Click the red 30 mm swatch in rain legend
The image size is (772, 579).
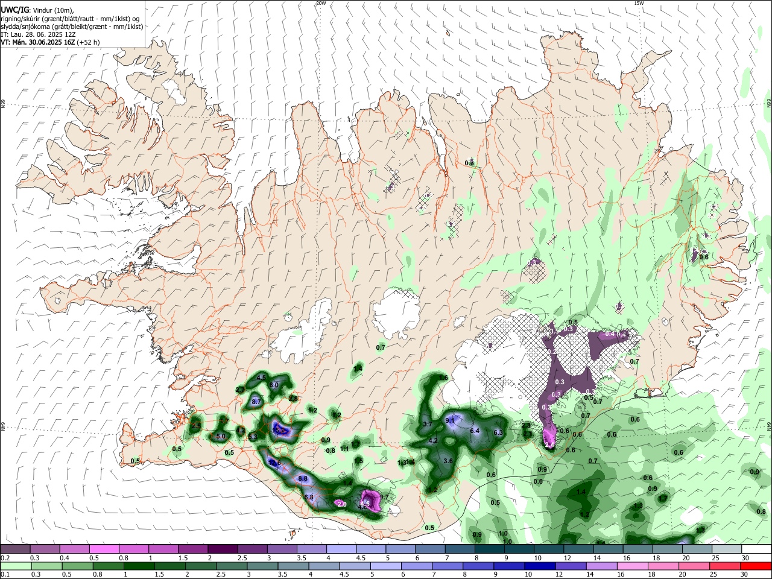pyautogui.click(x=756, y=566)
